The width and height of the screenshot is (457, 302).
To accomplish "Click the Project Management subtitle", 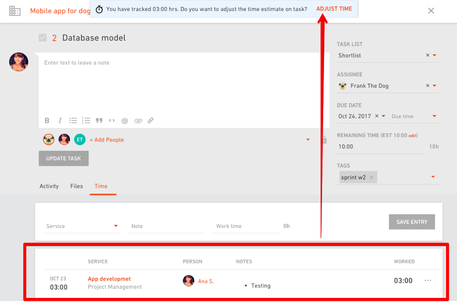I will [115, 287].
